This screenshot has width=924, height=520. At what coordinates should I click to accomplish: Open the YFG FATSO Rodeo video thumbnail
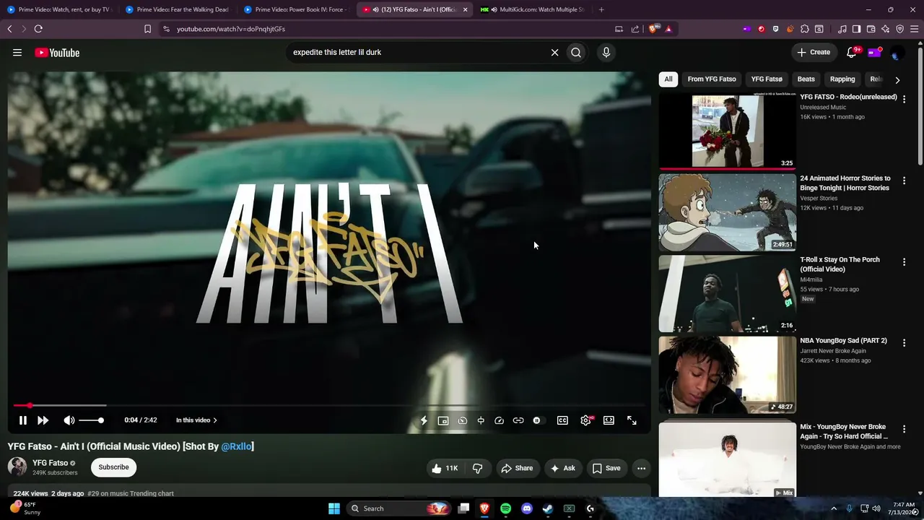tap(728, 131)
